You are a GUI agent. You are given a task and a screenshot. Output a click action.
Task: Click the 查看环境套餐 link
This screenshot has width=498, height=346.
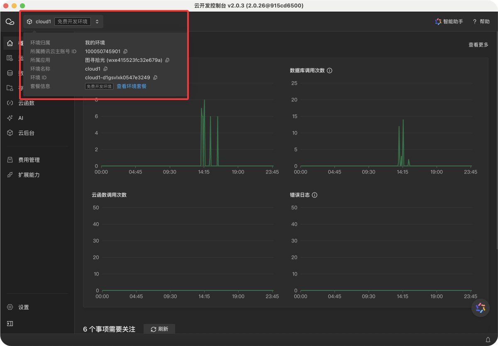[x=132, y=86]
